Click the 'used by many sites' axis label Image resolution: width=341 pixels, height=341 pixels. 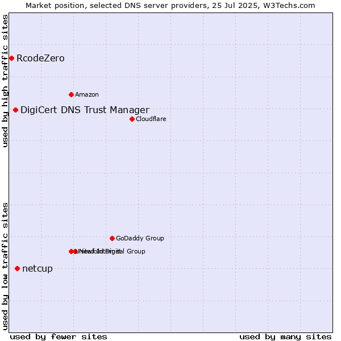pos(285,337)
